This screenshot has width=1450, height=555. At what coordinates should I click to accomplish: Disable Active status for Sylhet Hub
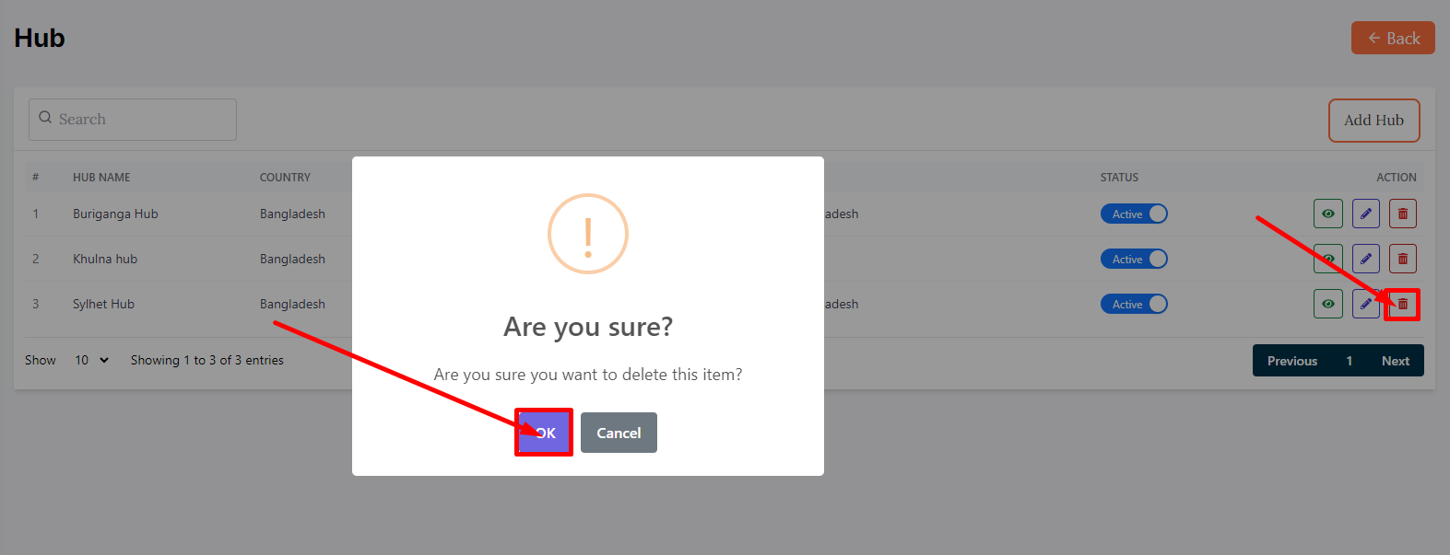[1134, 304]
